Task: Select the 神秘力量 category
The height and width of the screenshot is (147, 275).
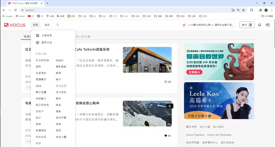Action: 61,137
